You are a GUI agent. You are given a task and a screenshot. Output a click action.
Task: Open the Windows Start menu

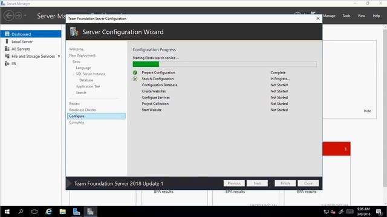click(x=7, y=212)
